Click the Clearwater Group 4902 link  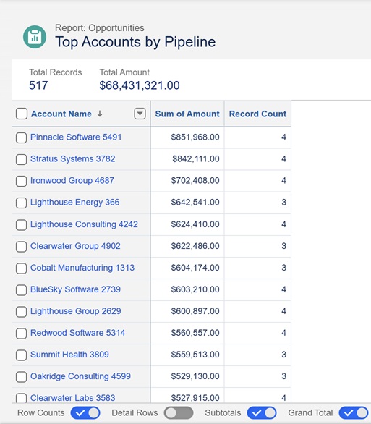(x=75, y=246)
